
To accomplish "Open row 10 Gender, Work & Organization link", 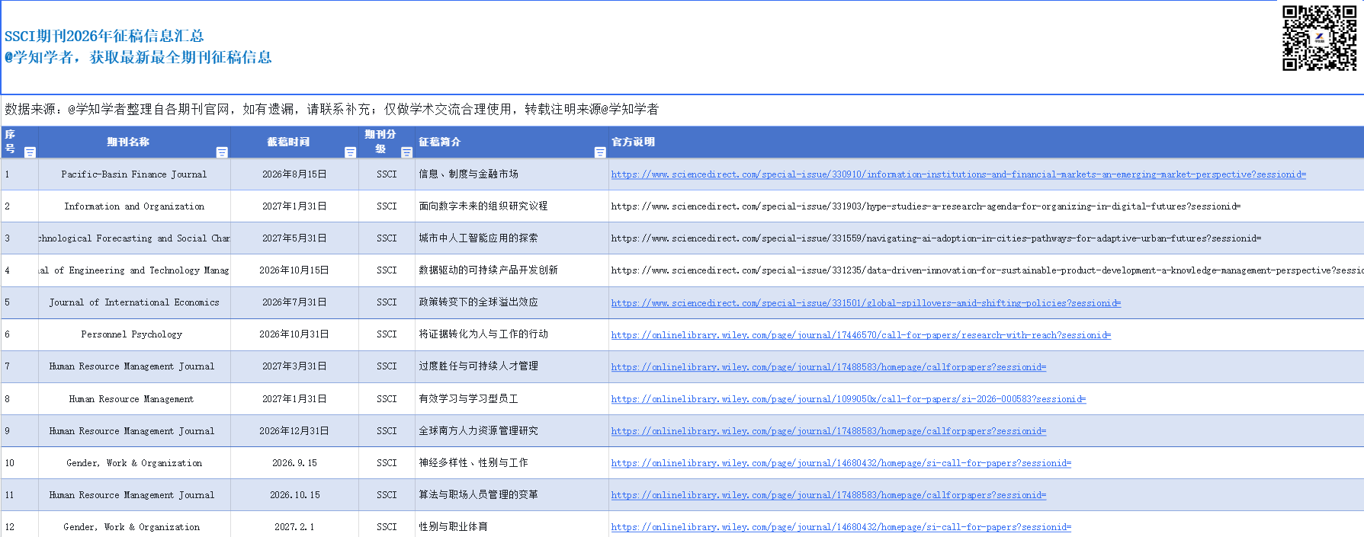I will click(x=841, y=463).
